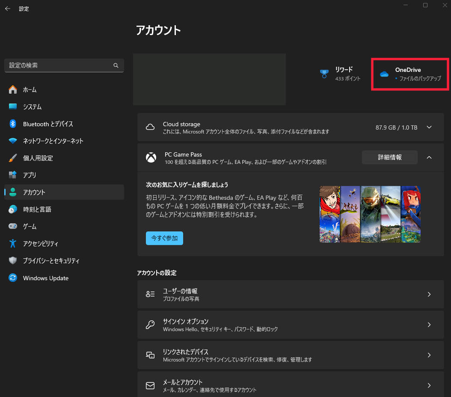Maximize the Settings window

(425, 5)
